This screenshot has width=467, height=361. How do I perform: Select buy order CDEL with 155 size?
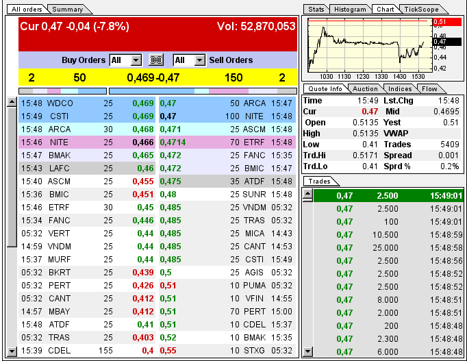pos(87,351)
